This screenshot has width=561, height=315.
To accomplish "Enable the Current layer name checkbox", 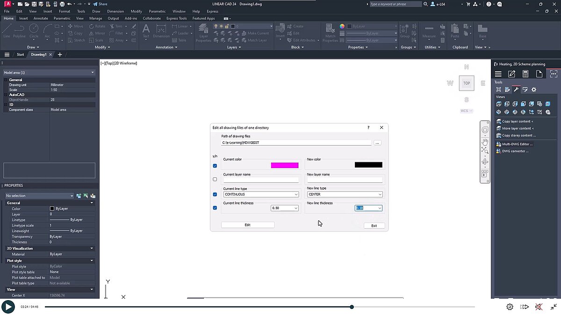I will [215, 179].
